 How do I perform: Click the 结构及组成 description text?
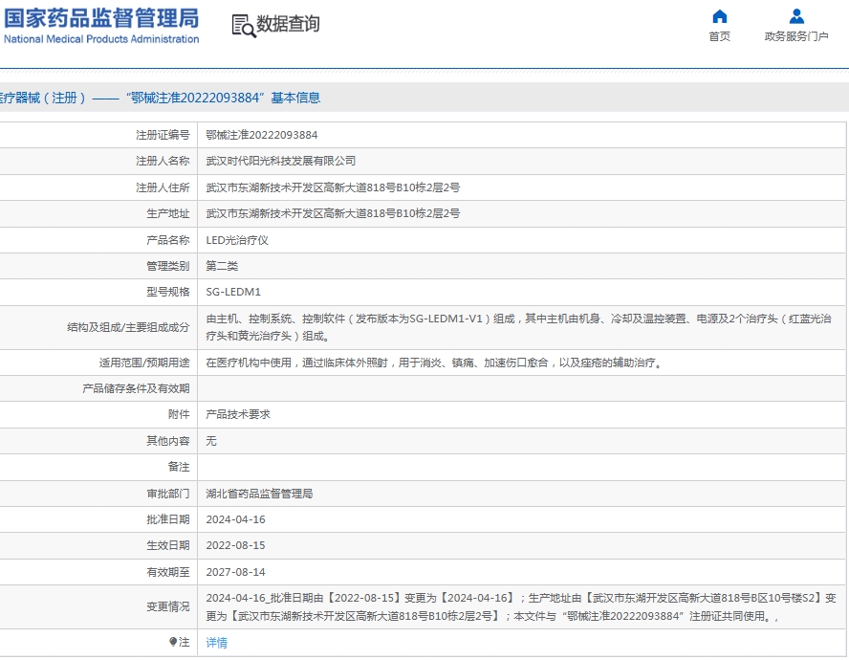click(518, 327)
